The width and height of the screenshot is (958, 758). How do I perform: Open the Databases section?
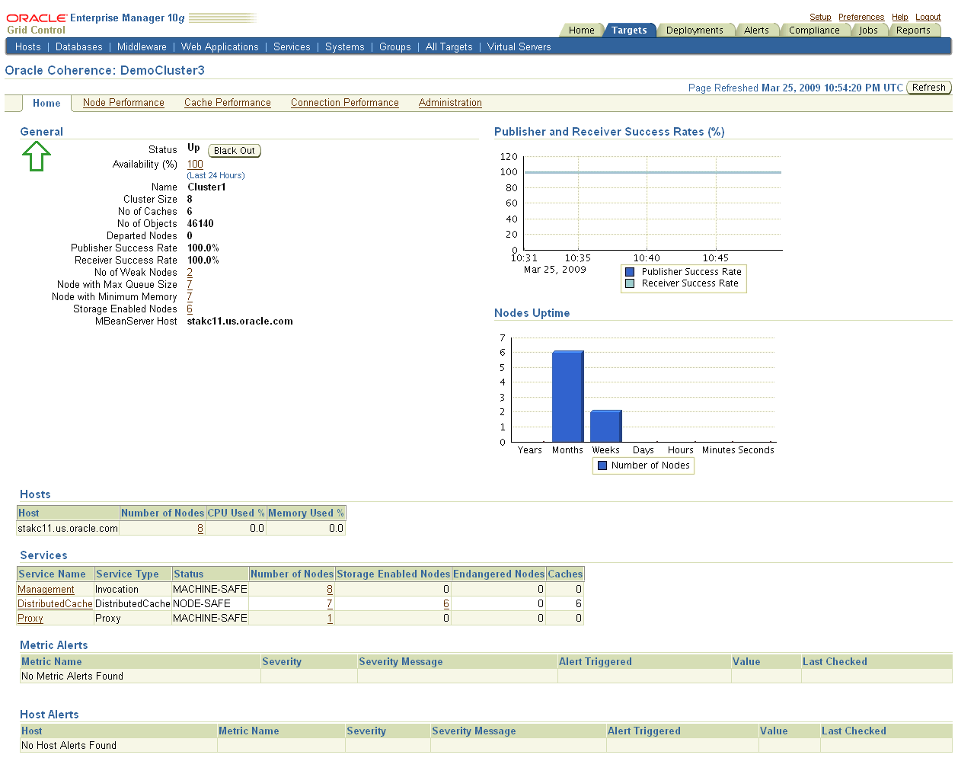point(79,46)
